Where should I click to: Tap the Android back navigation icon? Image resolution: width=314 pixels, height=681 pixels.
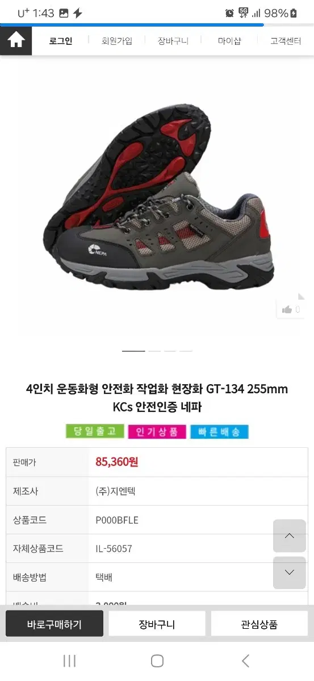coord(245,661)
